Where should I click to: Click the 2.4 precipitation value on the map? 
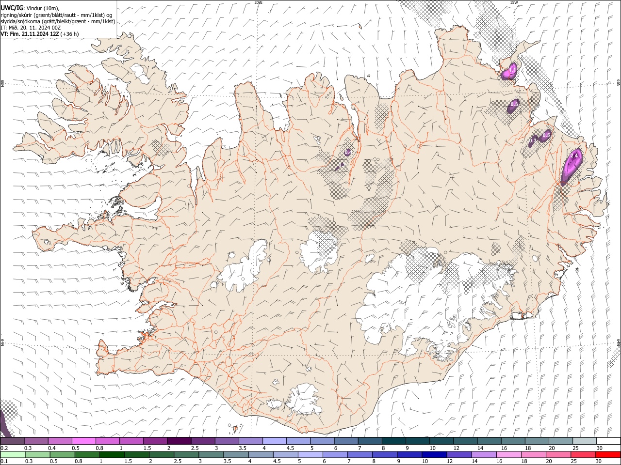575,156
